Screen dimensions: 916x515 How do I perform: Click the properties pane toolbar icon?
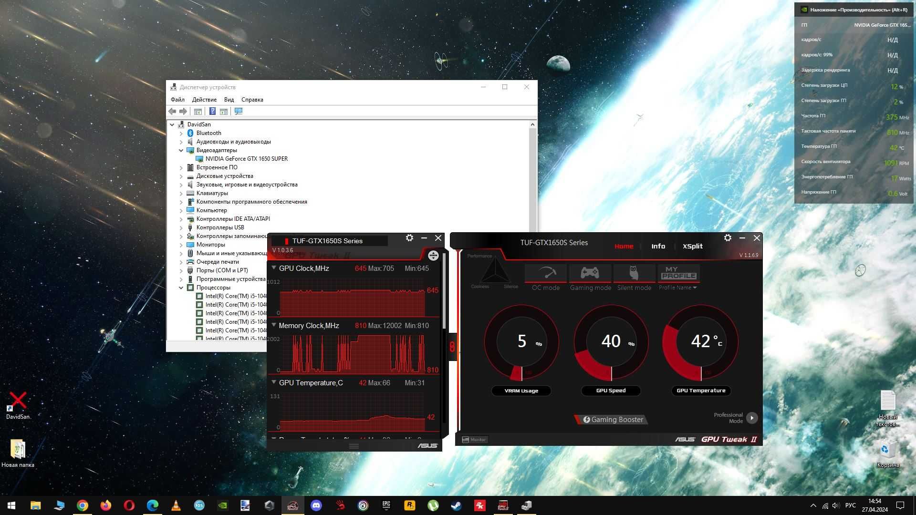223,111
